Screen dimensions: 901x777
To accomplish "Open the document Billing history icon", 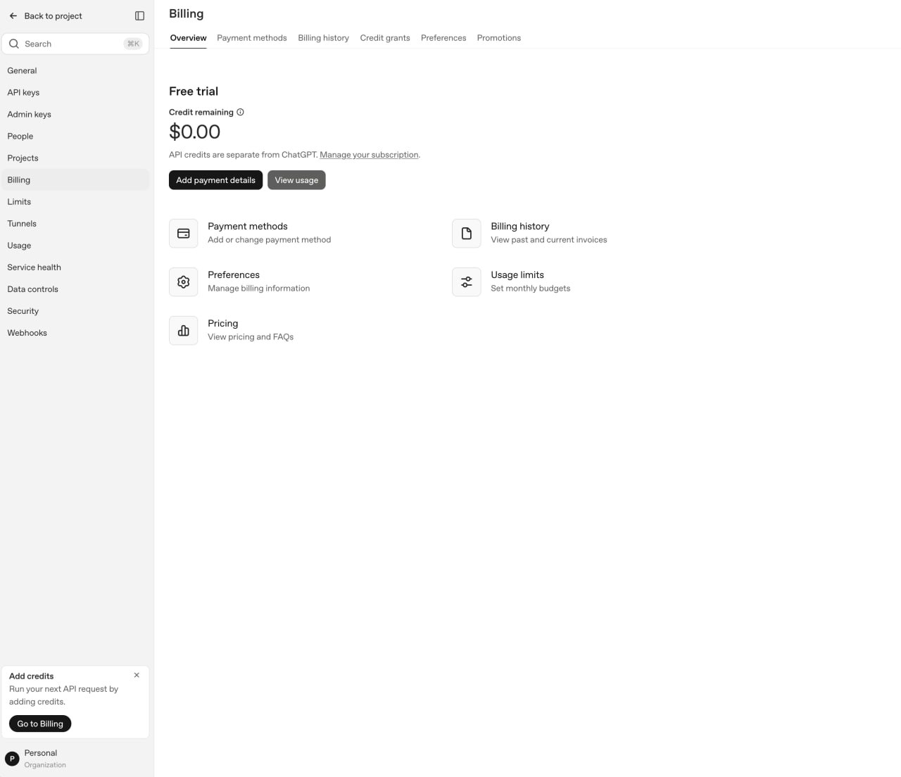I will (x=467, y=234).
